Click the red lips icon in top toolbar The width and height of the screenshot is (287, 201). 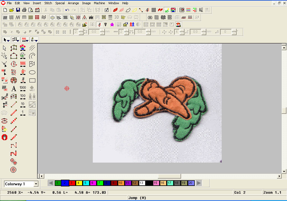tap(115, 10)
